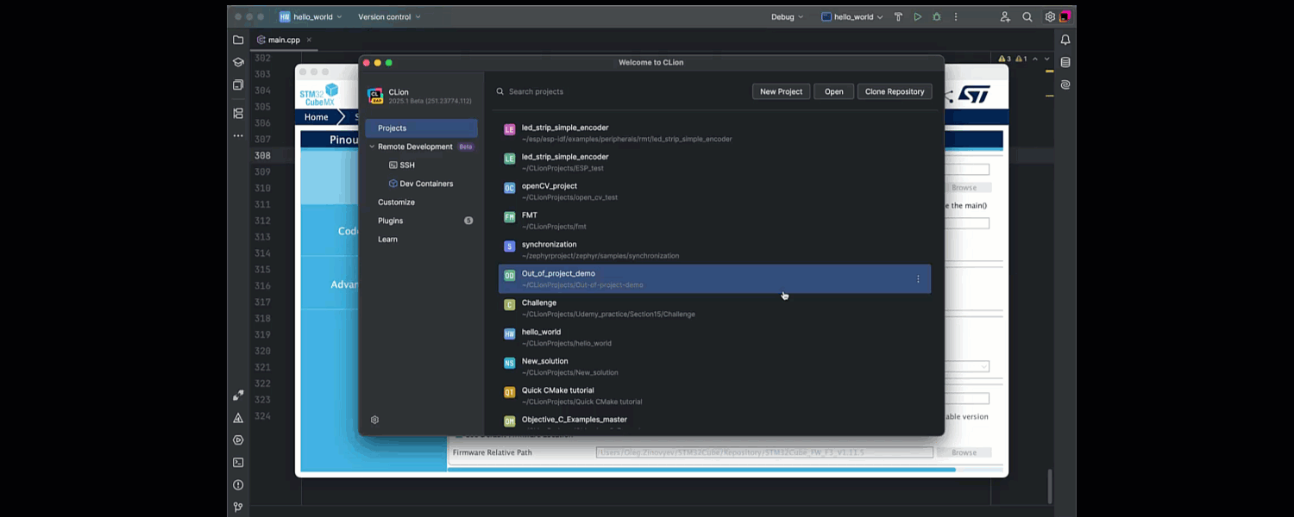The image size is (1294, 517).
Task: Click the New Project button
Action: pyautogui.click(x=781, y=91)
